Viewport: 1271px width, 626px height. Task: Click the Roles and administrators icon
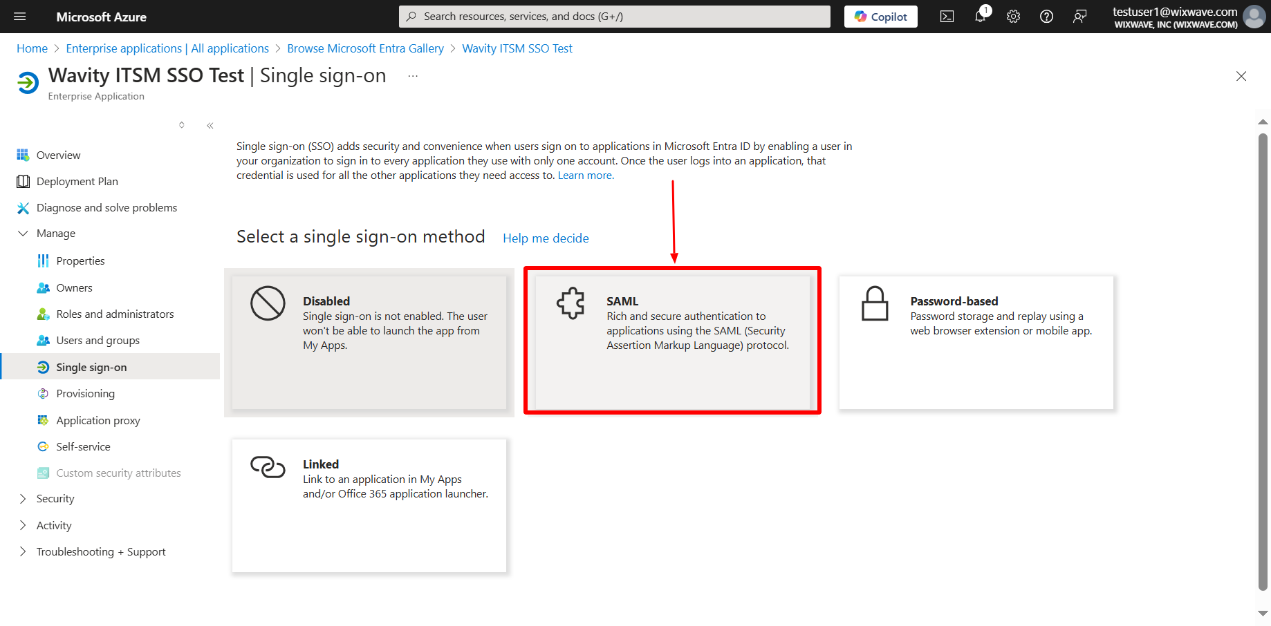point(43,314)
